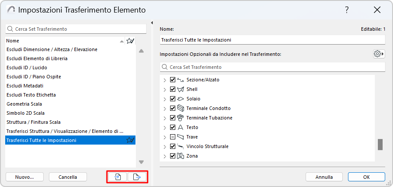Click the Terminale Tubazione element icon
393x187 pixels.
181,118
